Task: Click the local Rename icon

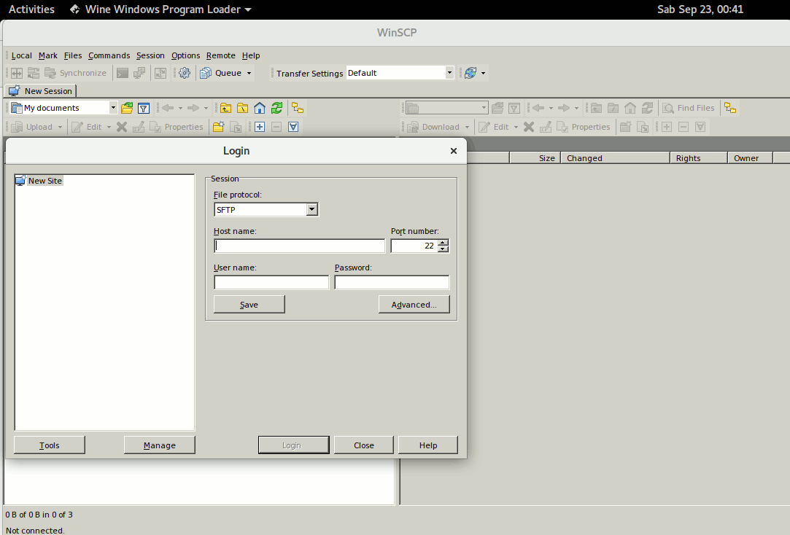Action: pos(139,127)
